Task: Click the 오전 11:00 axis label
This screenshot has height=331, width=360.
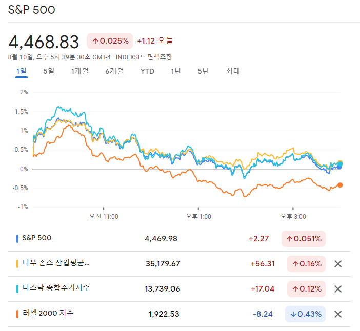Action: click(104, 217)
